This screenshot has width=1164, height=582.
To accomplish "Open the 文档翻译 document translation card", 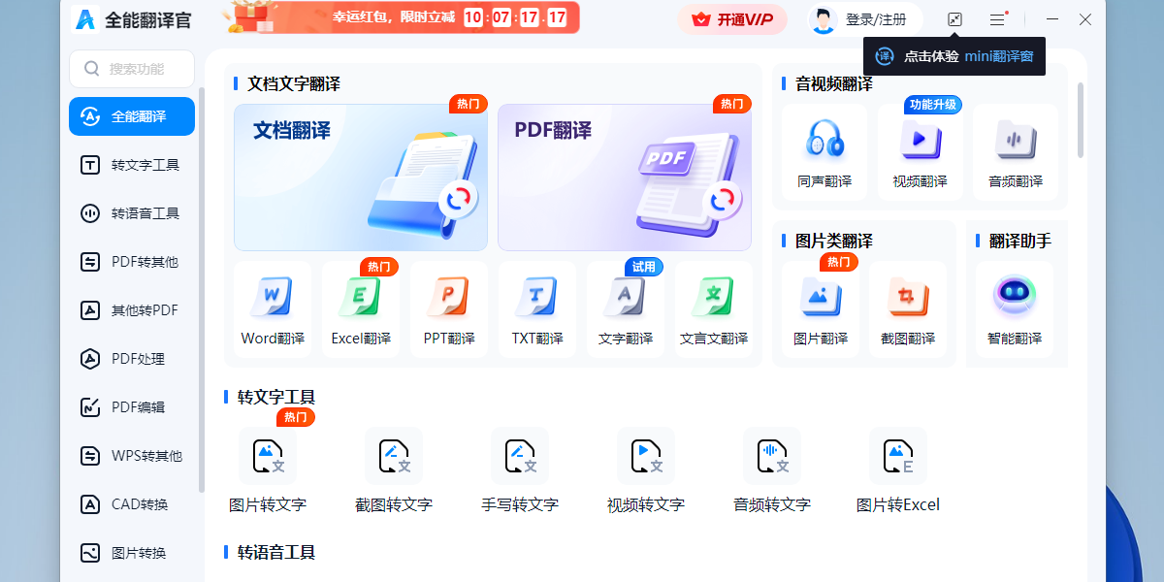I will pyautogui.click(x=361, y=178).
